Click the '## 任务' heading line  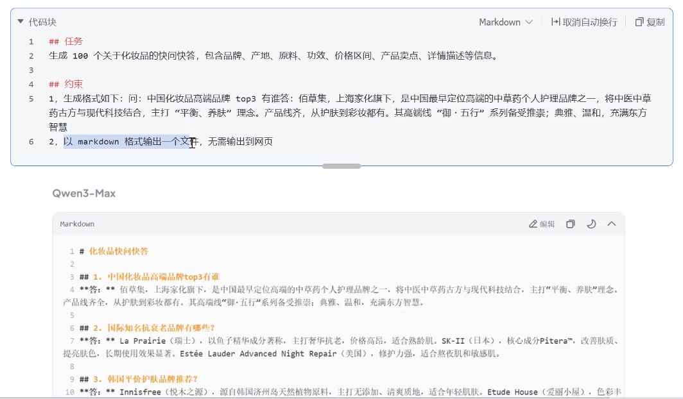(x=65, y=41)
